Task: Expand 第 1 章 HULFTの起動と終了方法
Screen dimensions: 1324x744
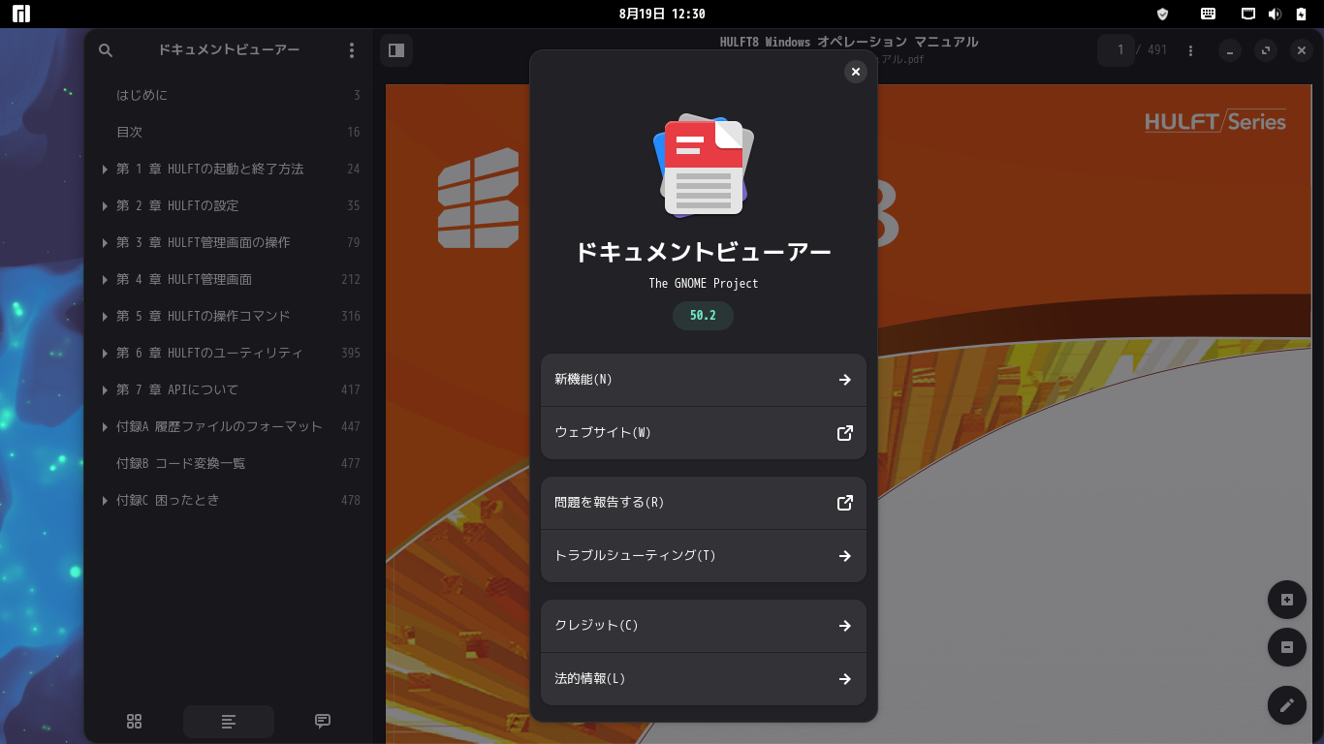Action: point(105,170)
